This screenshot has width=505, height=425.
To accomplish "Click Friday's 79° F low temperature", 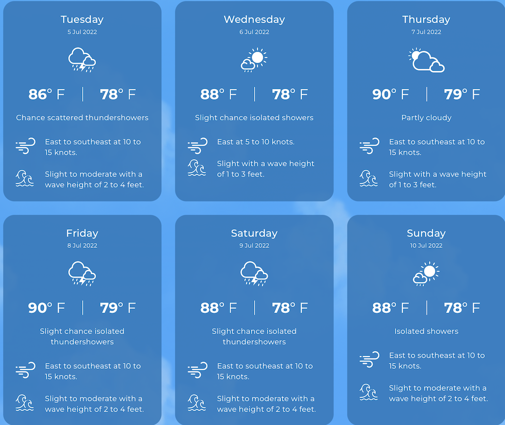I will (118, 308).
